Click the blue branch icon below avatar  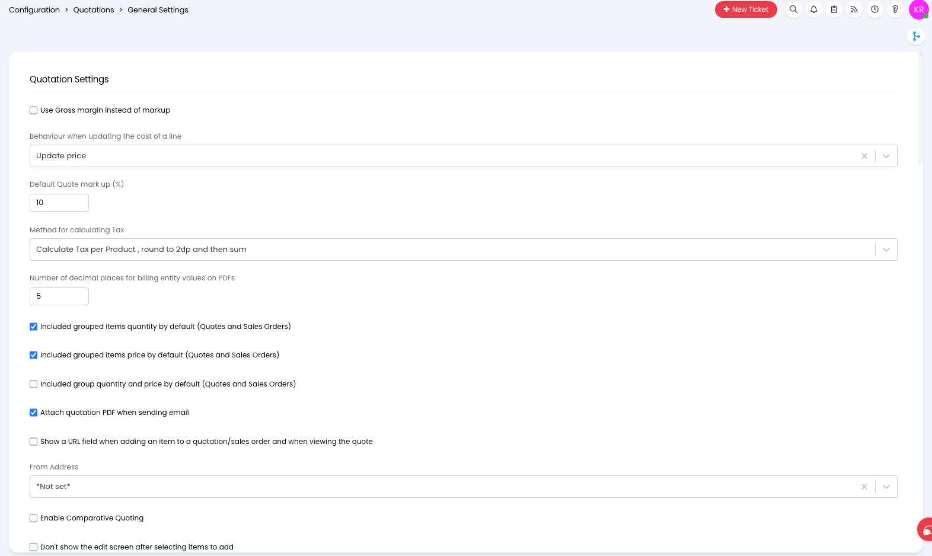click(916, 36)
